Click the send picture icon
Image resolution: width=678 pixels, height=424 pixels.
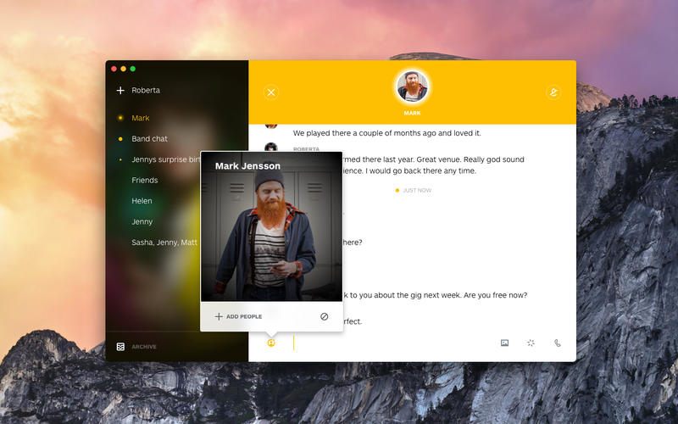point(504,343)
